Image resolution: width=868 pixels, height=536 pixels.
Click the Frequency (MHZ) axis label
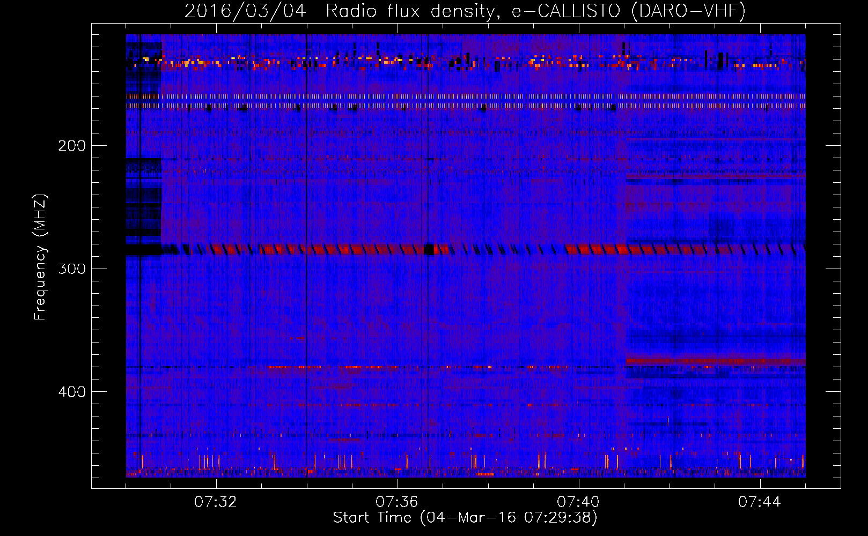[40, 257]
